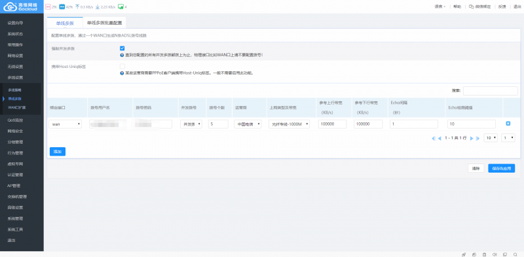Toggle the 强制并发多拨 checkbox
The height and width of the screenshot is (257, 524).
pyautogui.click(x=122, y=48)
